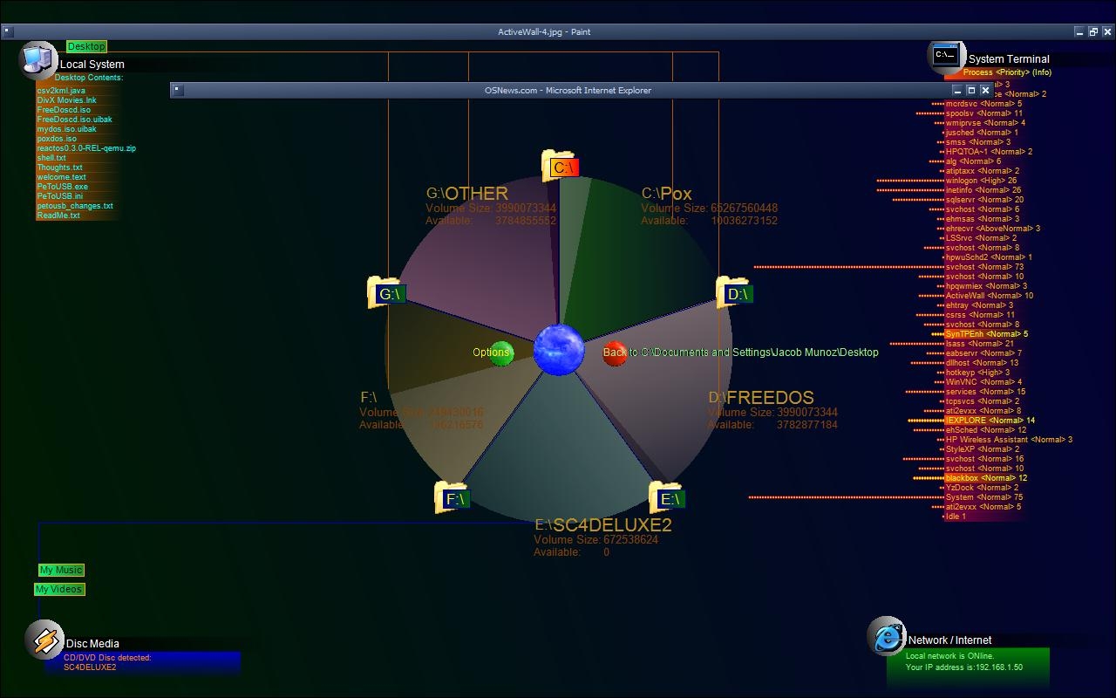Open the E:\ drive folder icon
This screenshot has height=698, width=1116.
point(667,498)
